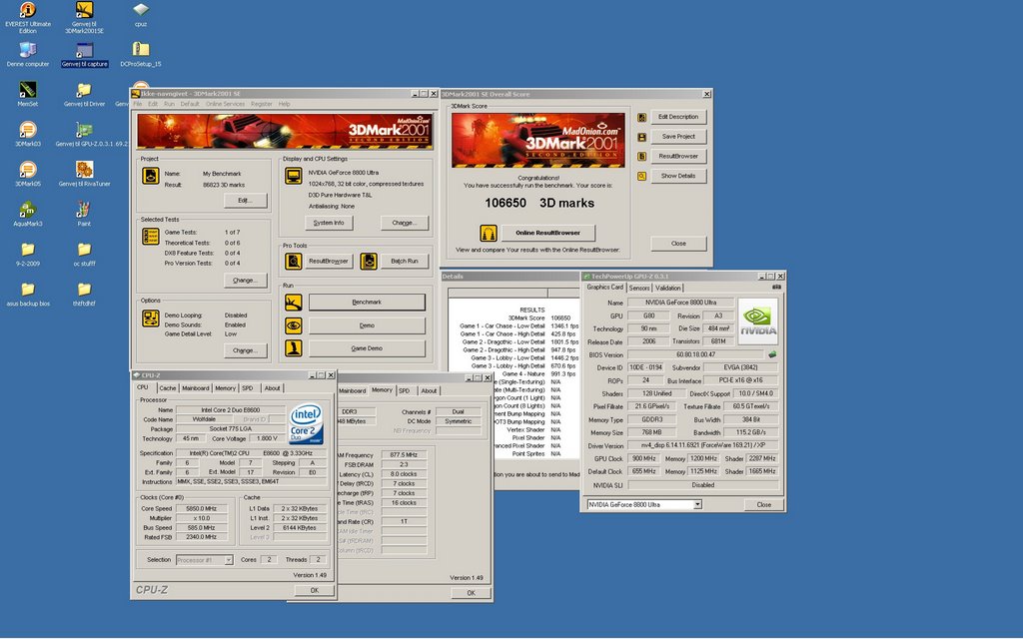Click the Project icon in 3DMark2001
This screenshot has height=639, width=1023.
(151, 176)
